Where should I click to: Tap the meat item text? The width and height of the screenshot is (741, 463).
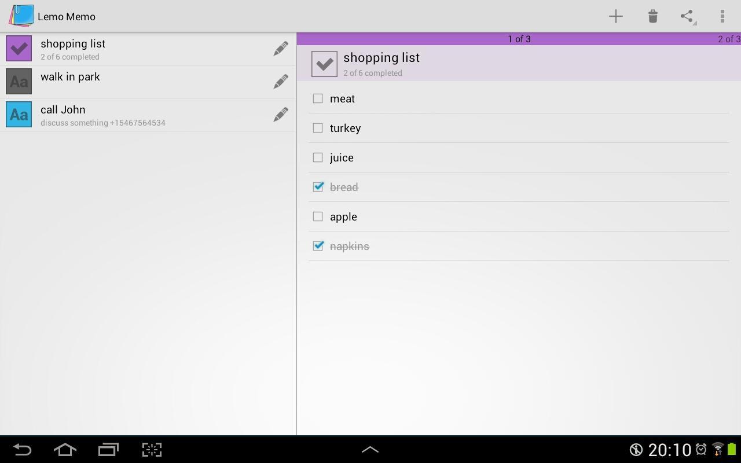tap(342, 99)
